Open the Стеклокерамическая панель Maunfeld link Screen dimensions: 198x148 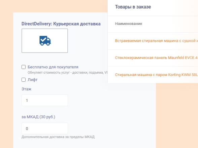tap(157, 58)
